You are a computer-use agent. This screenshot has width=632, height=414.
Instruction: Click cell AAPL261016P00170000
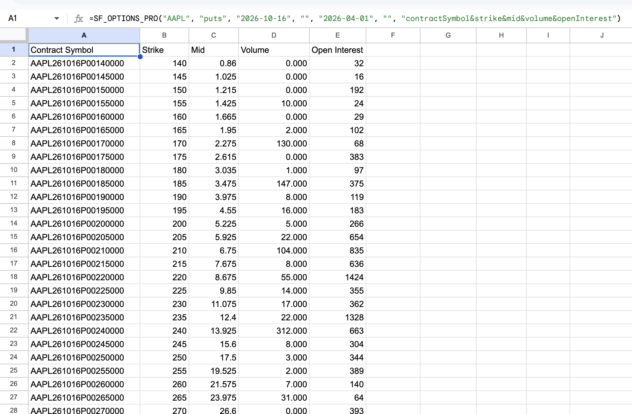(x=84, y=144)
